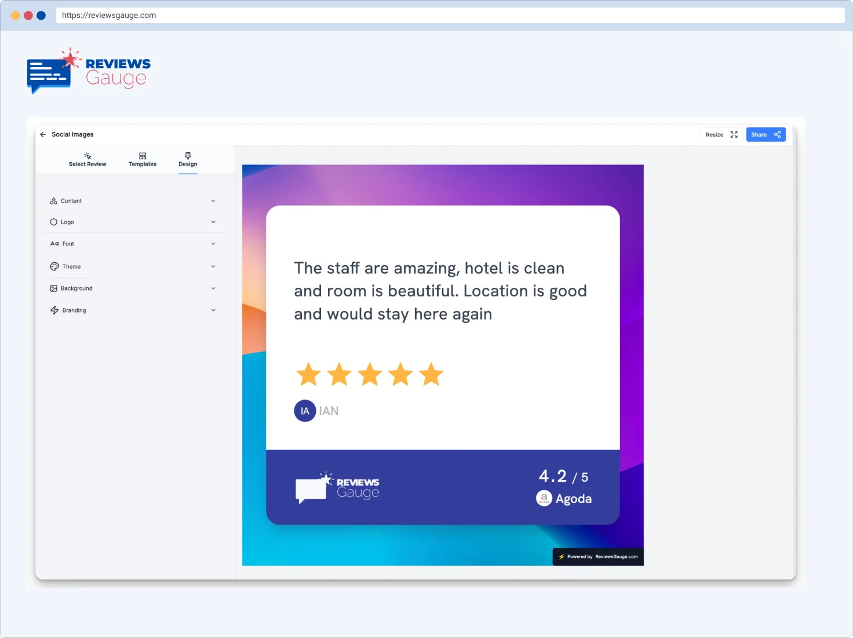Click the Branding lightning bolt icon

[54, 310]
